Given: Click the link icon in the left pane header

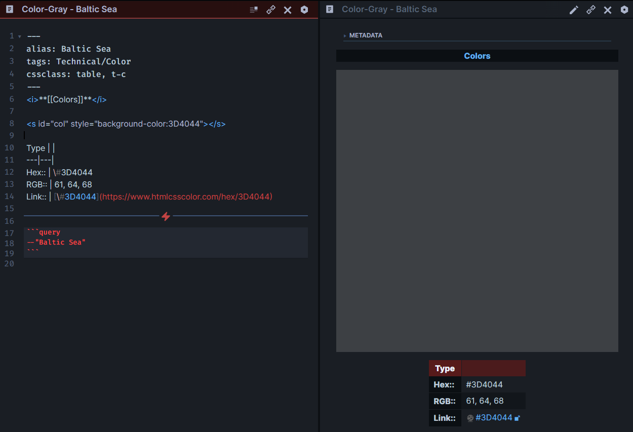Looking at the screenshot, I should coord(270,9).
